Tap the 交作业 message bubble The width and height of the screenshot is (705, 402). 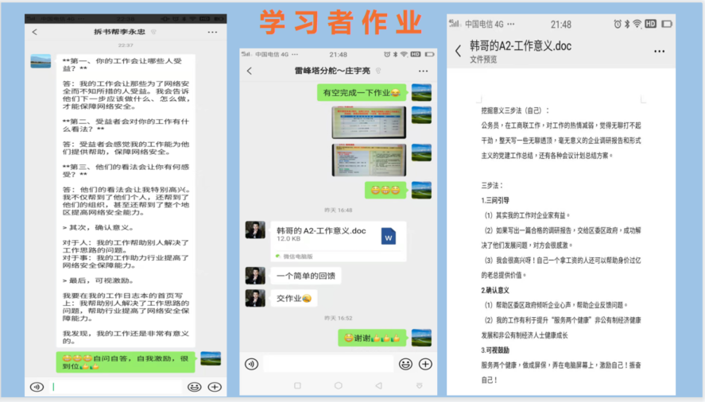(x=294, y=298)
